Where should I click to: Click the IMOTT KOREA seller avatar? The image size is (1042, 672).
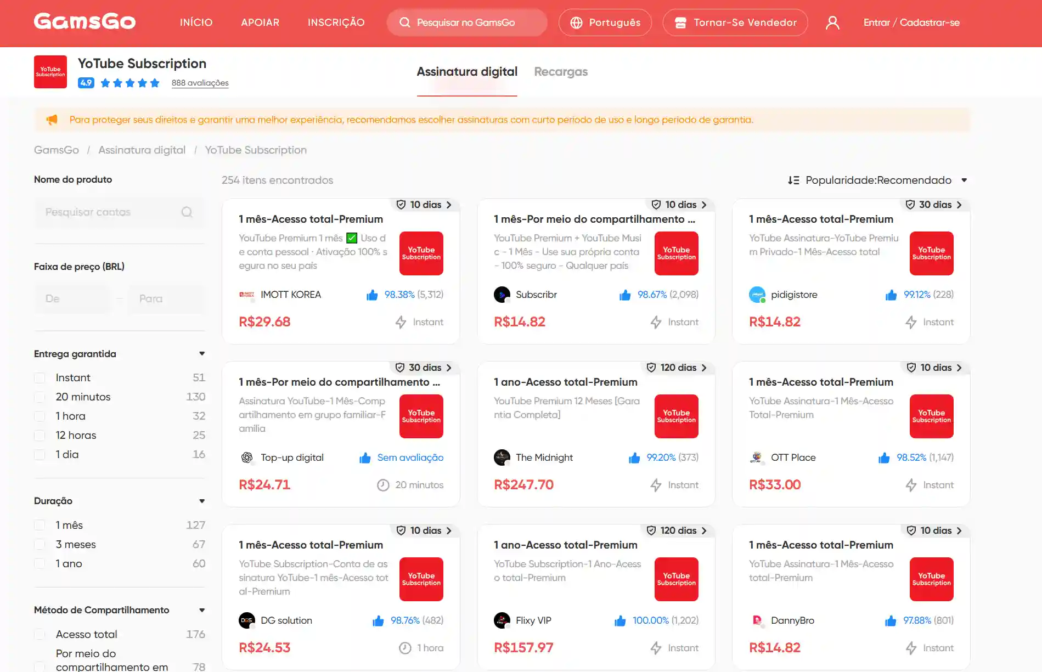tap(247, 295)
